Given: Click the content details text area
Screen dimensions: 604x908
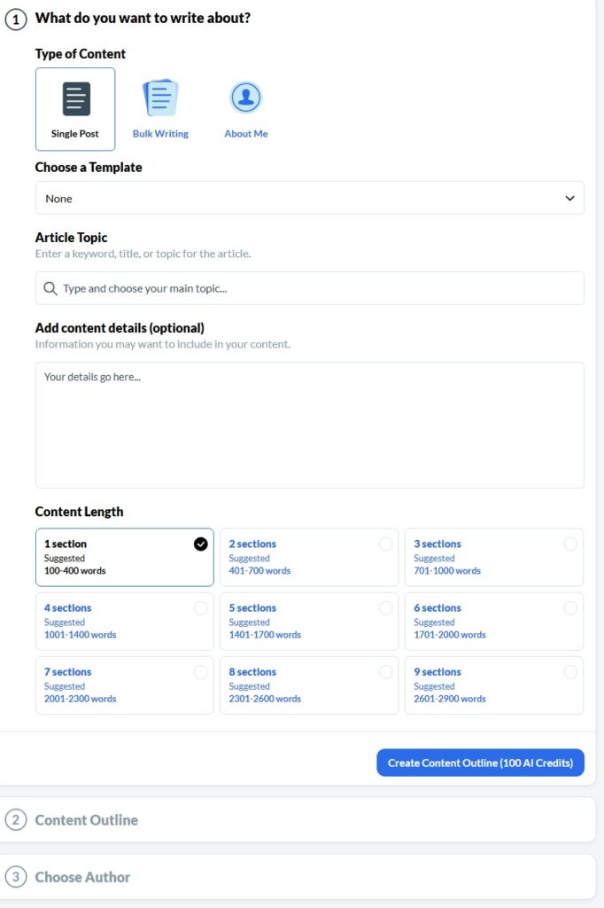Looking at the screenshot, I should tap(309, 425).
